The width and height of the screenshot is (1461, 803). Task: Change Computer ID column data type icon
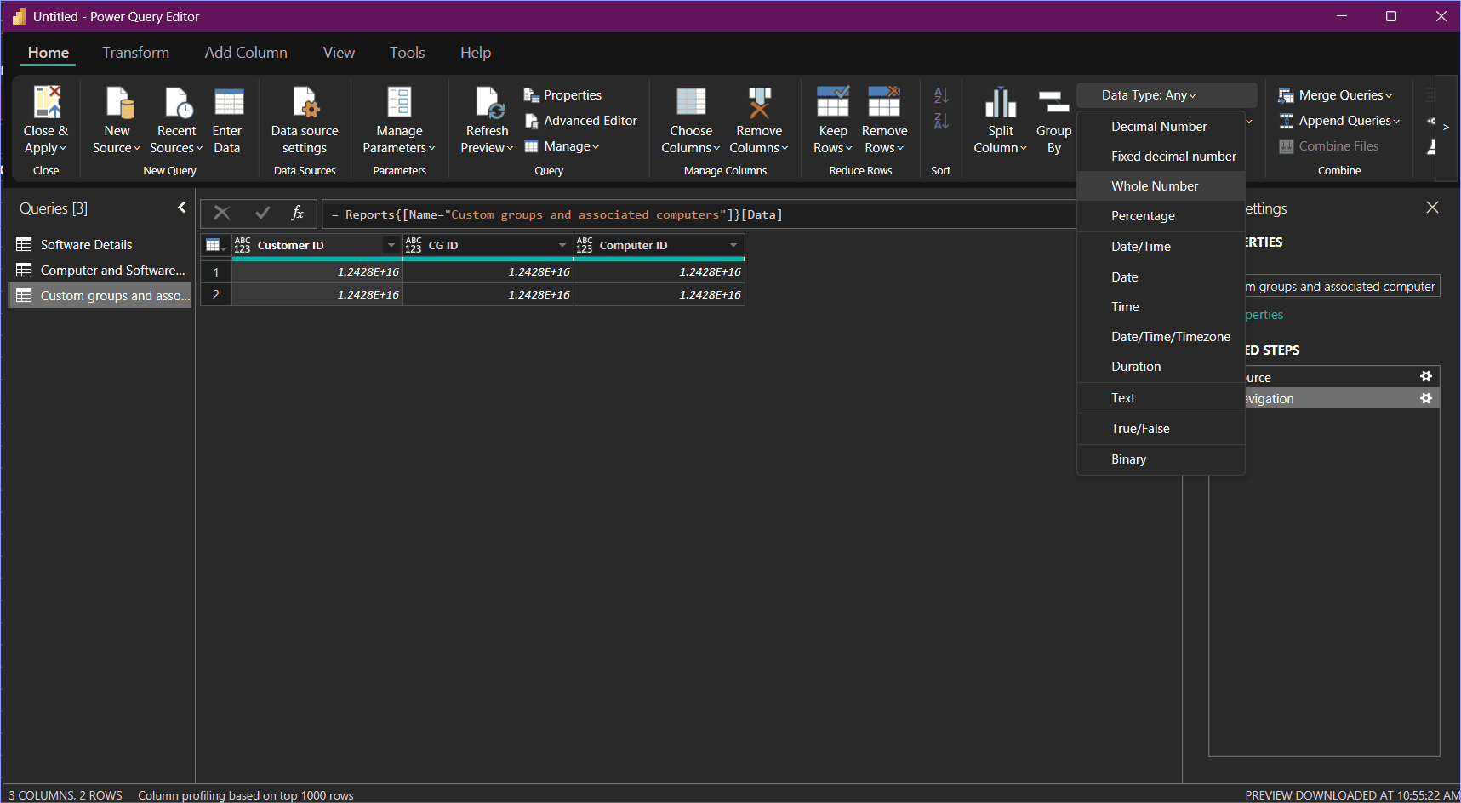pos(585,245)
